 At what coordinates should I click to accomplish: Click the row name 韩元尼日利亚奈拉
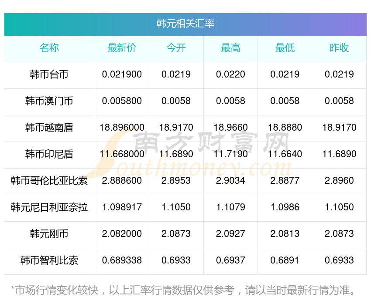[49, 207]
